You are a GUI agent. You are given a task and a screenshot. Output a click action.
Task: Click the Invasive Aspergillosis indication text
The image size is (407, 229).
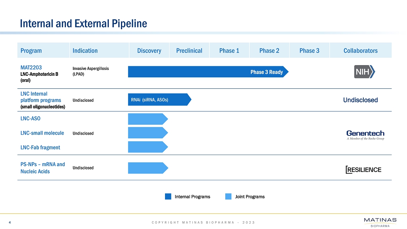pos(91,69)
